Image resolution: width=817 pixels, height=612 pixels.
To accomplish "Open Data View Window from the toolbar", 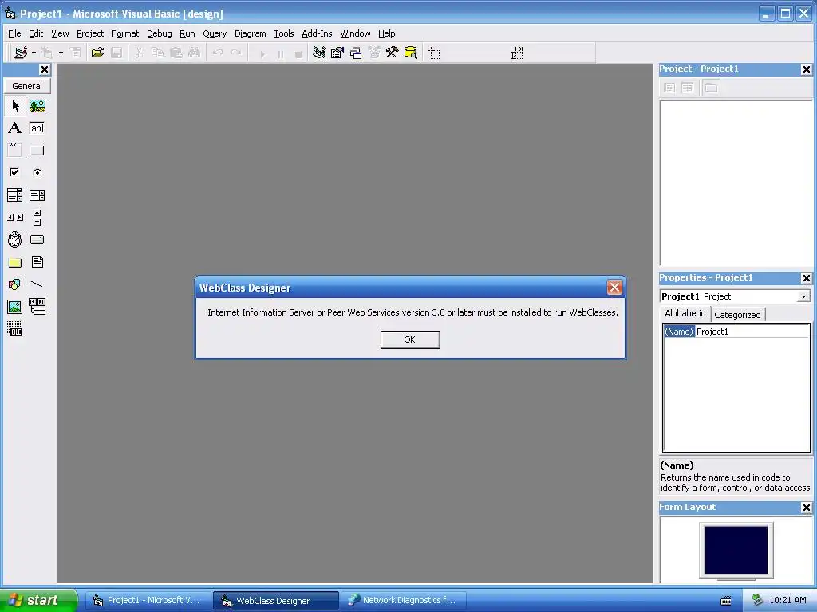I will pos(411,53).
